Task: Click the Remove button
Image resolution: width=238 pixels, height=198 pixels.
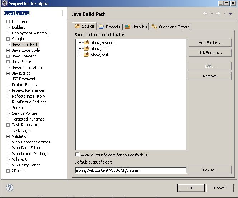Action: 210,76
